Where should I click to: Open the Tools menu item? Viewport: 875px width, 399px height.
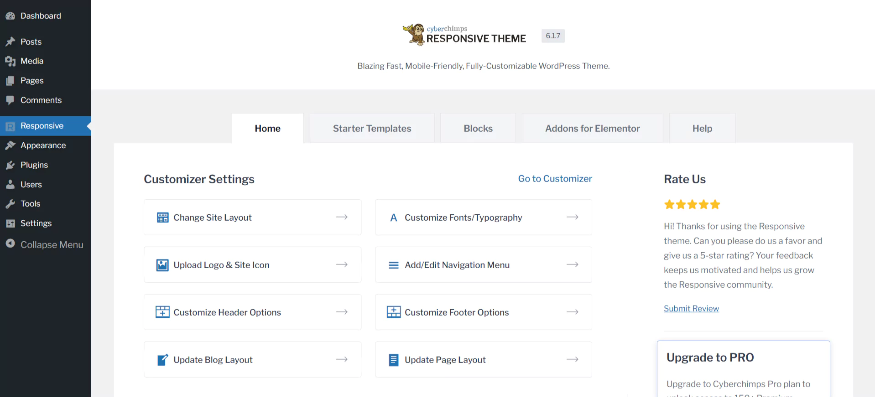tap(46, 204)
